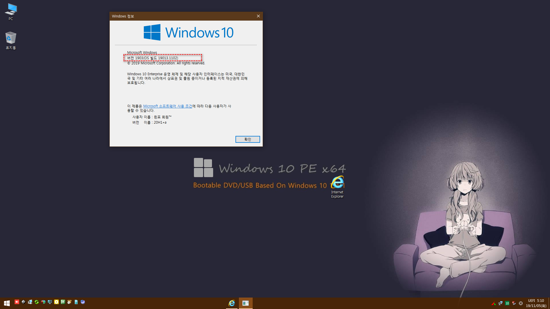Click the user name line '사용자 이름 : 윈포 회원'
The height and width of the screenshot is (309, 550).
coord(152,117)
